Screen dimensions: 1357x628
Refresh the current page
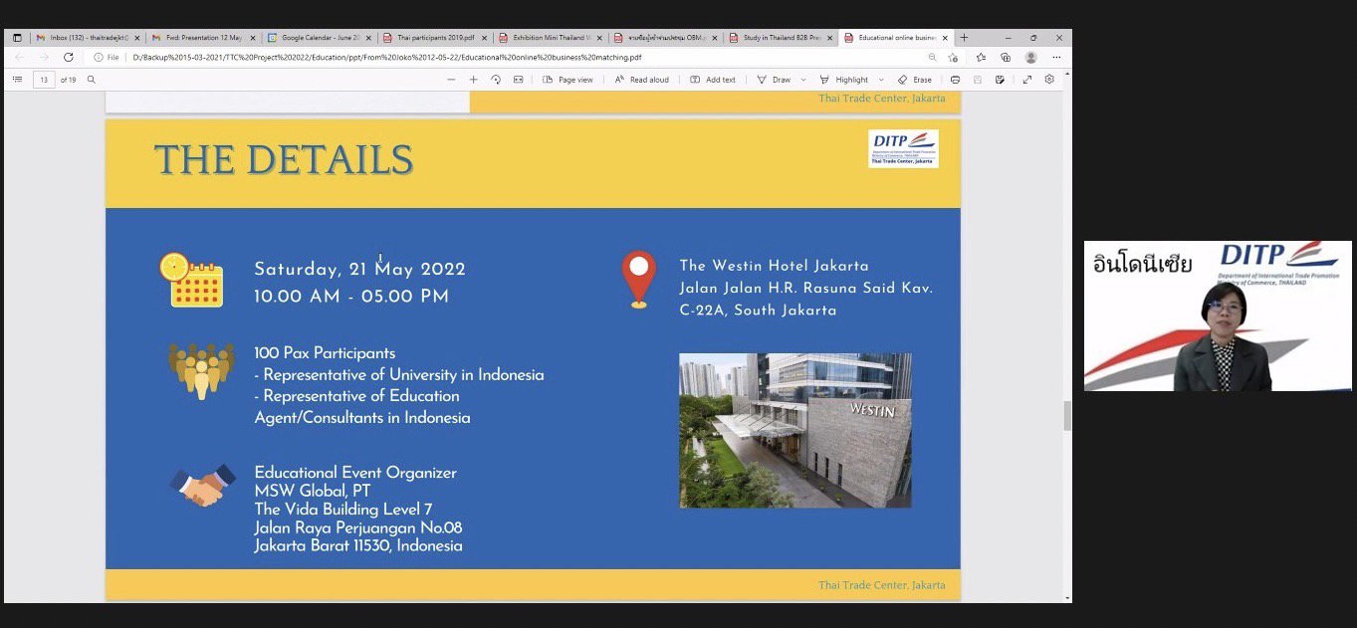coord(69,58)
